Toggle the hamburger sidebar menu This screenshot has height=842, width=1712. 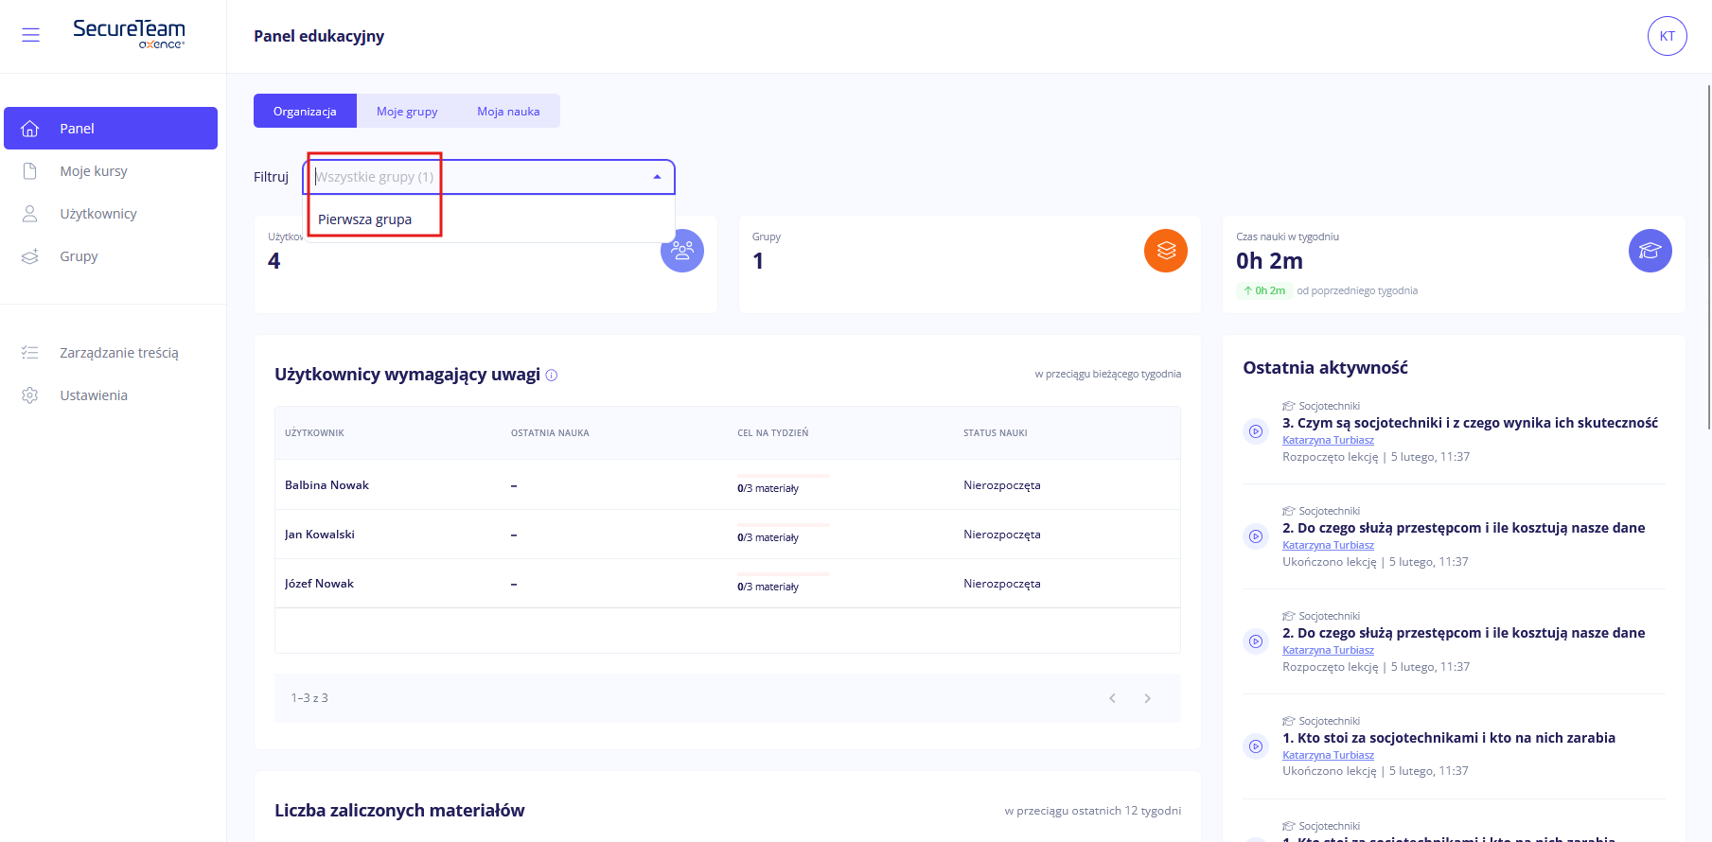(30, 35)
